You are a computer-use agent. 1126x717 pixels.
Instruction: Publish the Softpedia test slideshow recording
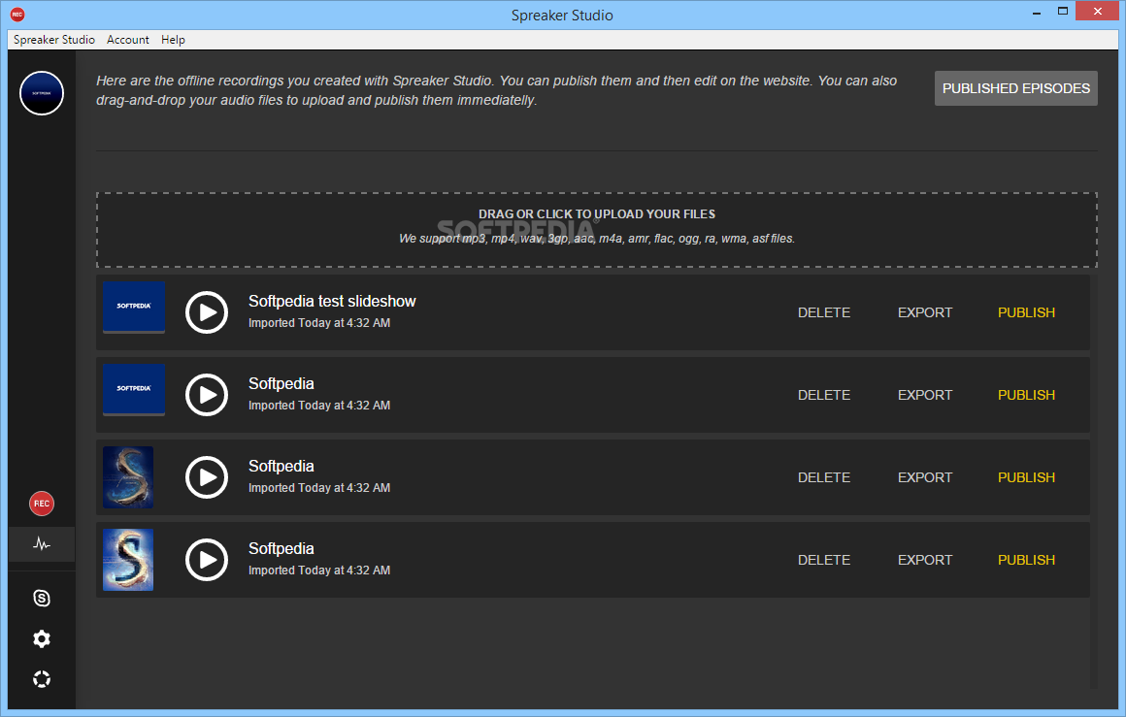[1026, 313]
